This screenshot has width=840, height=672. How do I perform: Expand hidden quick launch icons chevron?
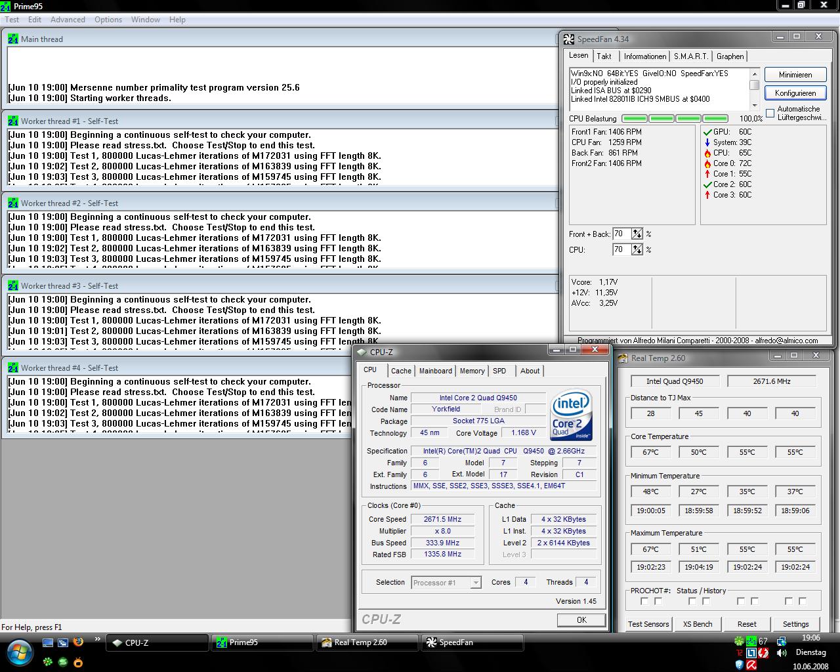coord(97,639)
